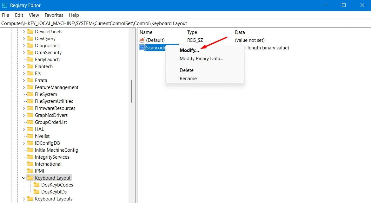Click the FileSystemUtilities folder icon
This screenshot has width=371, height=203.
click(x=30, y=101)
